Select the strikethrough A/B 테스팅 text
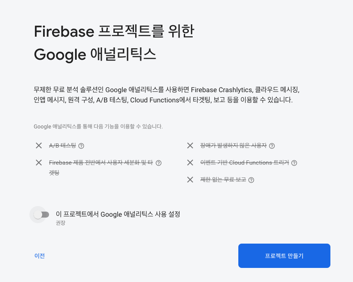This screenshot has height=282, width=353. tap(63, 146)
